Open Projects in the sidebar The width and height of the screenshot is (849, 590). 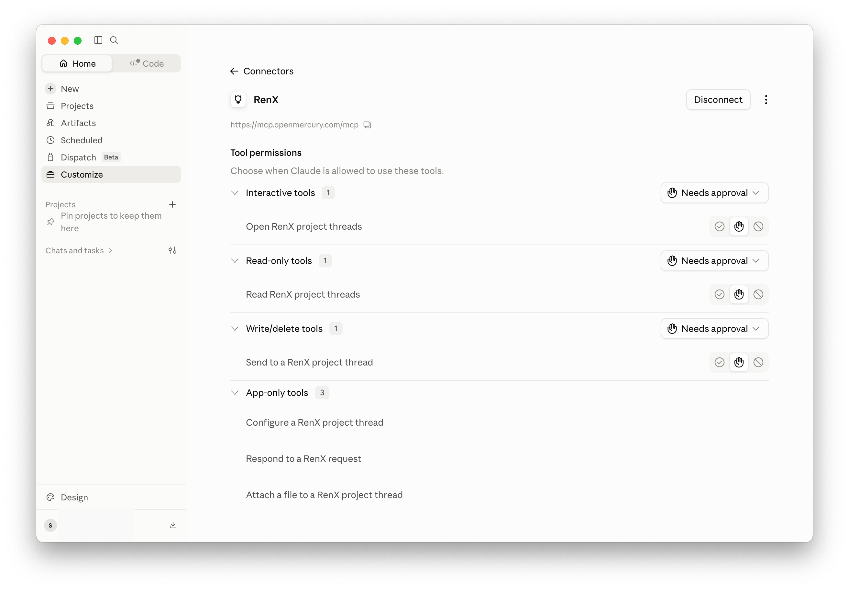point(111,106)
